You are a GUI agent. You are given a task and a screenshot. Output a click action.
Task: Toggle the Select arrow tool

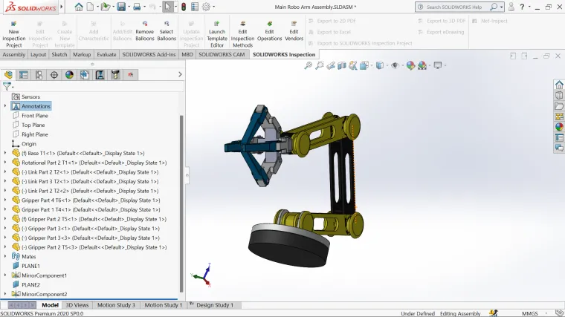tap(168, 7)
